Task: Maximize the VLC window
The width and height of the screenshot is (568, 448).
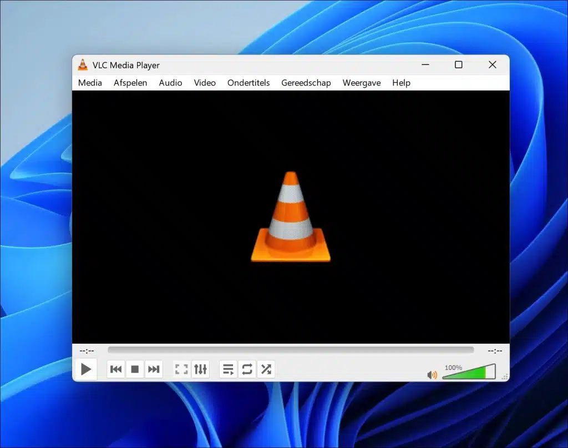Action: pos(459,65)
